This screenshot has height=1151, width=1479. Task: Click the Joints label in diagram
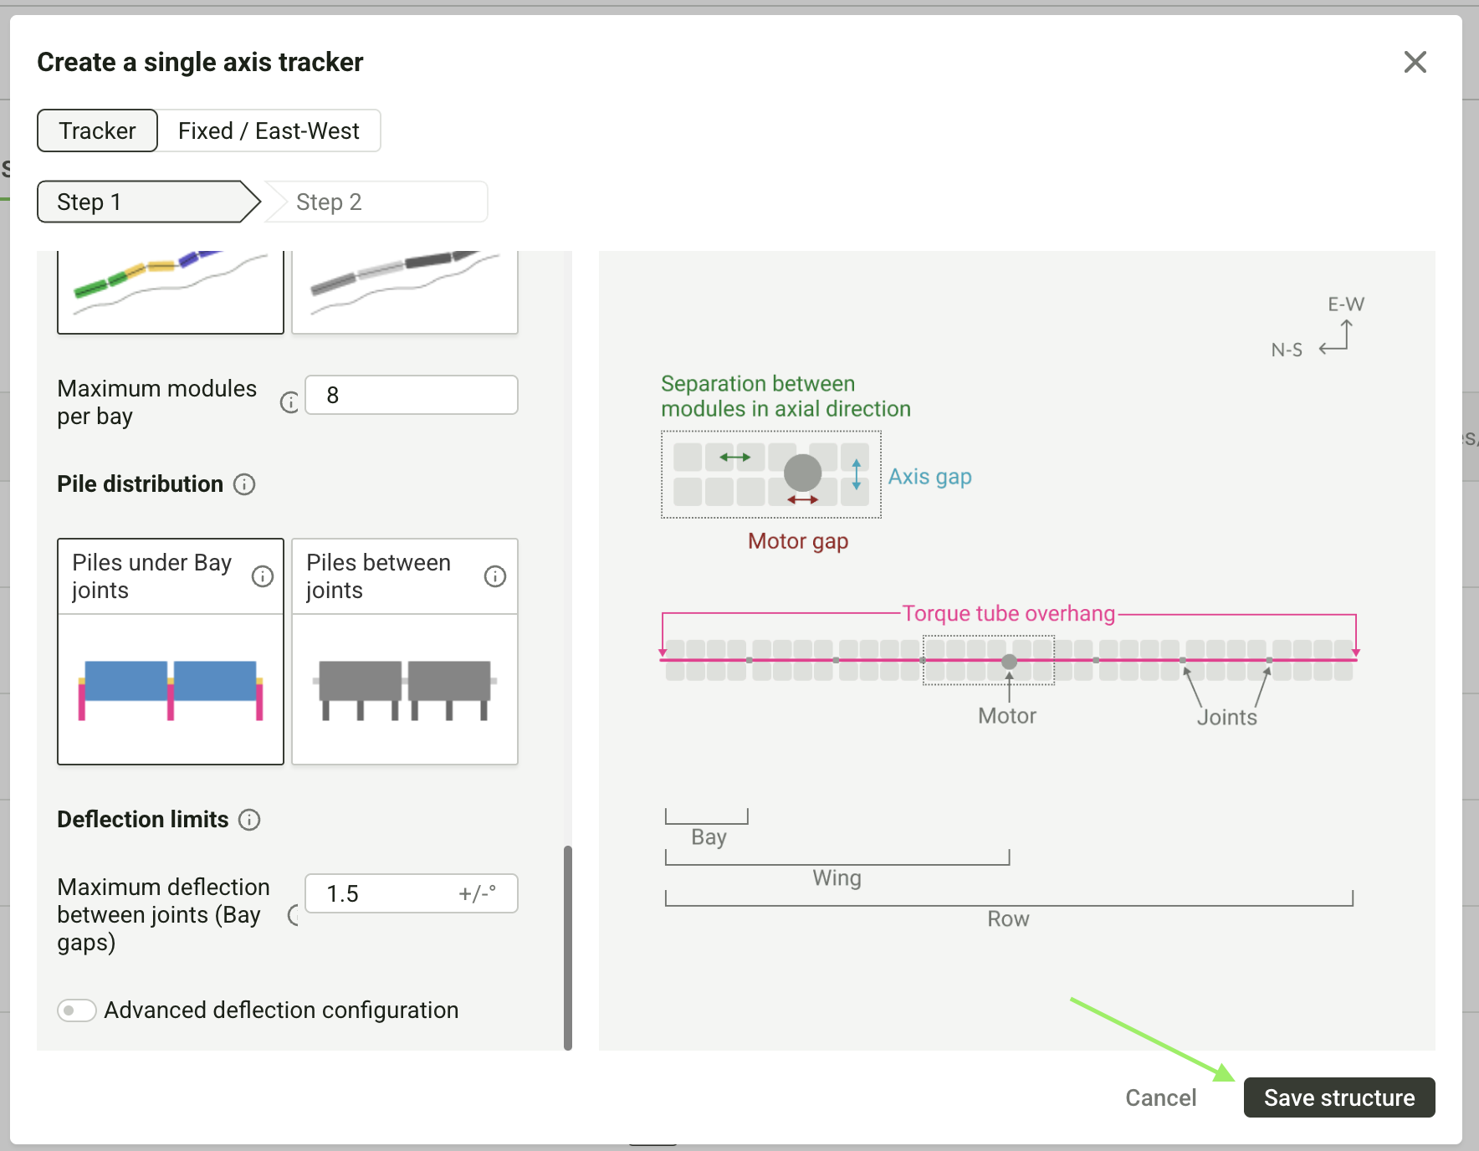coord(1227,718)
